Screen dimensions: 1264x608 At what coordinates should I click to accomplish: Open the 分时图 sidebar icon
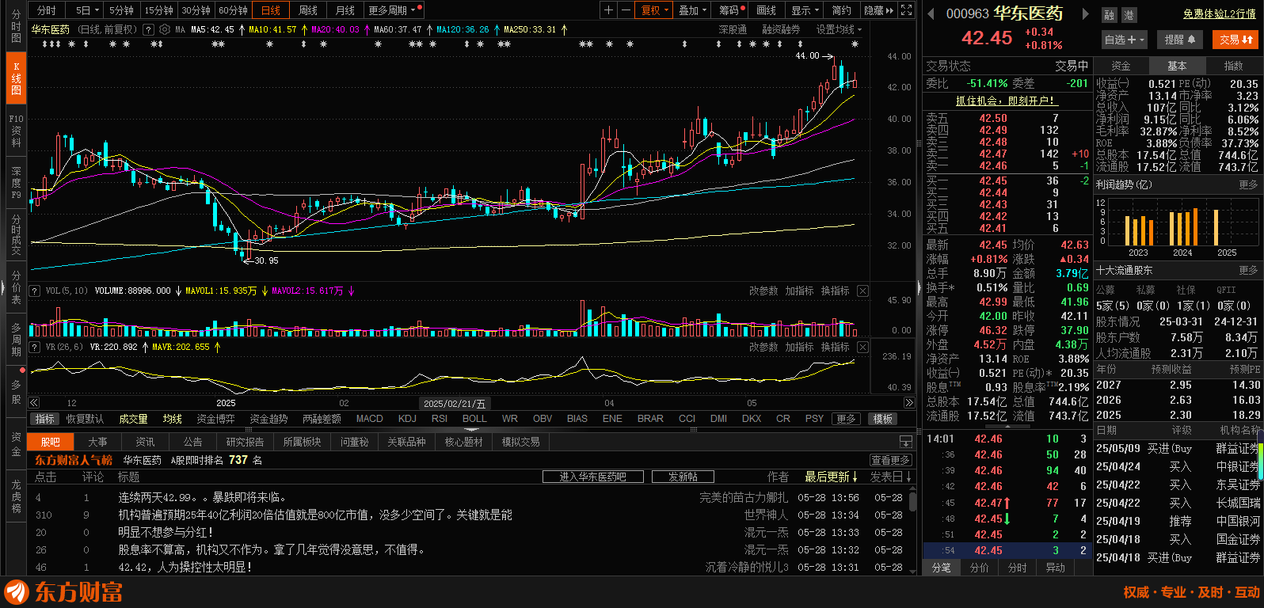[x=16, y=26]
